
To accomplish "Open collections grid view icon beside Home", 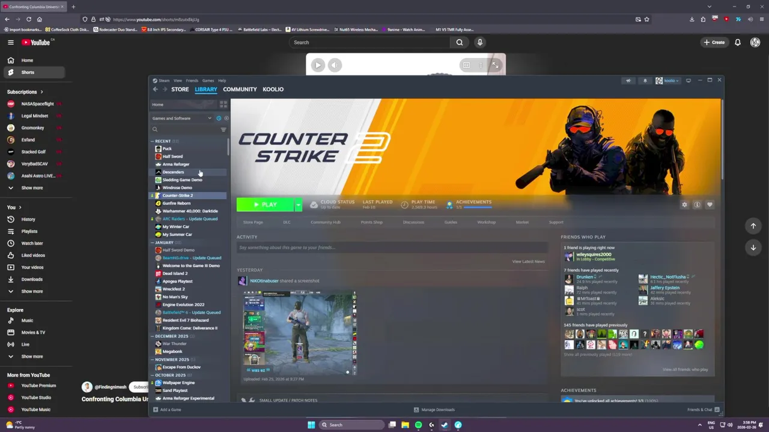I will tap(223, 104).
